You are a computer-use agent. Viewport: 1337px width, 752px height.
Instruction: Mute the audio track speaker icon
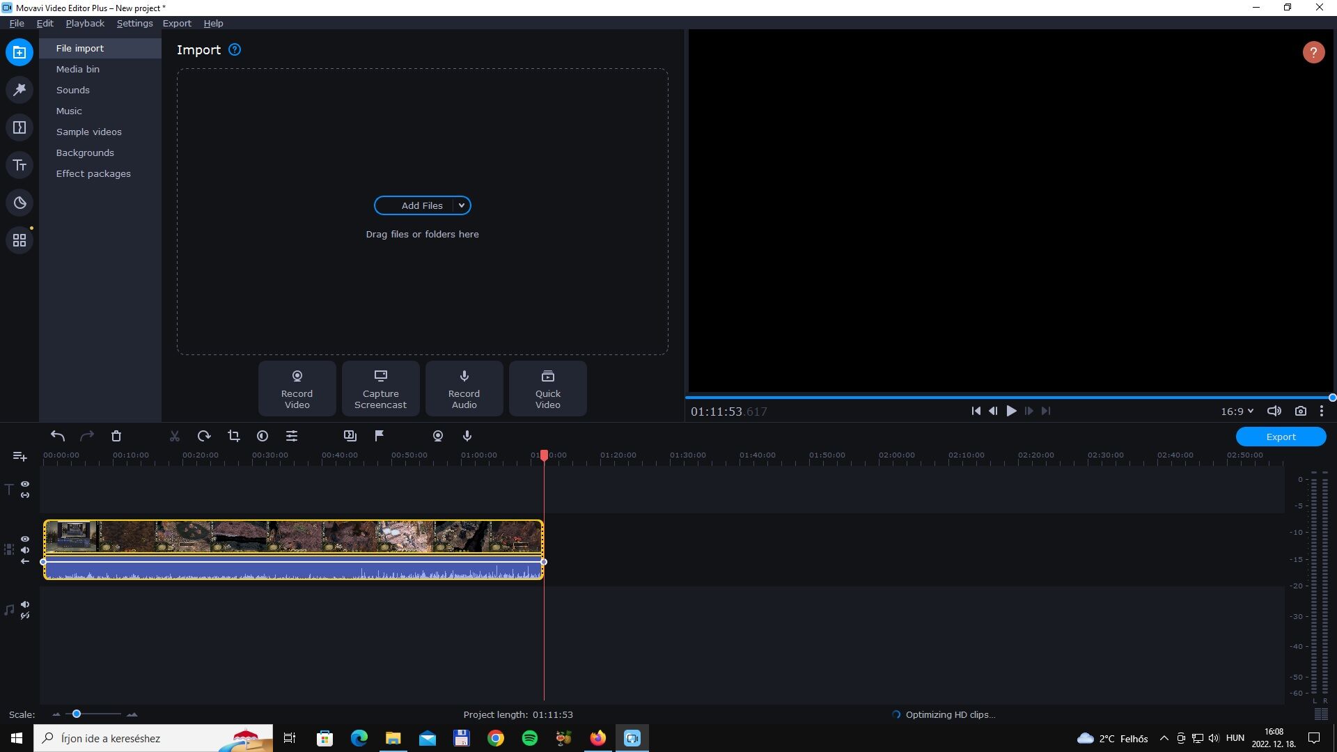point(25,604)
